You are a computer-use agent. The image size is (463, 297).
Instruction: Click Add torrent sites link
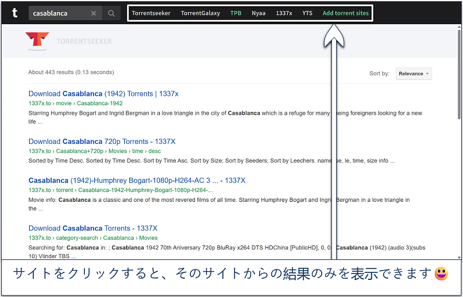pyautogui.click(x=345, y=13)
